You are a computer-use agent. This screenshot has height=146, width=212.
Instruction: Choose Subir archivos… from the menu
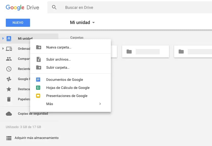pos(70,59)
